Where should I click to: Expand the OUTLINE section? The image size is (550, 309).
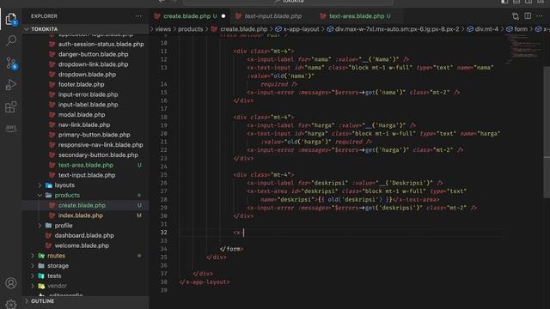click(x=42, y=301)
